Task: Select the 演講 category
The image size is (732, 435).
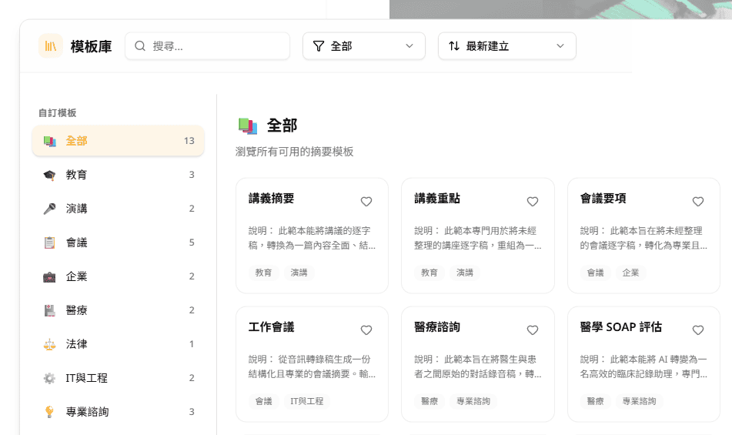Action: click(118, 209)
